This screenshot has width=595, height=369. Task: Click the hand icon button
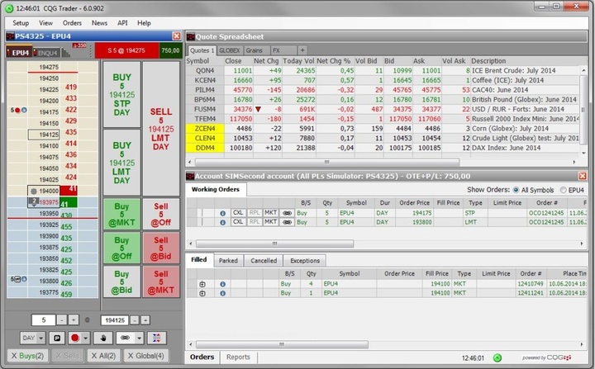pyautogui.click(x=103, y=338)
